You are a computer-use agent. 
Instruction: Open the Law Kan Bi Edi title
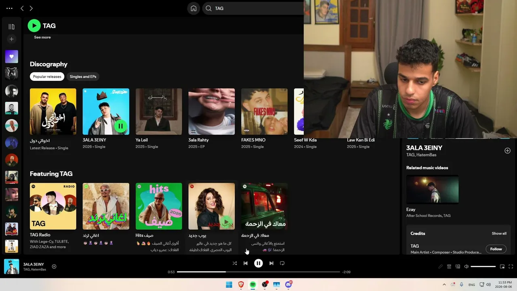(x=361, y=140)
